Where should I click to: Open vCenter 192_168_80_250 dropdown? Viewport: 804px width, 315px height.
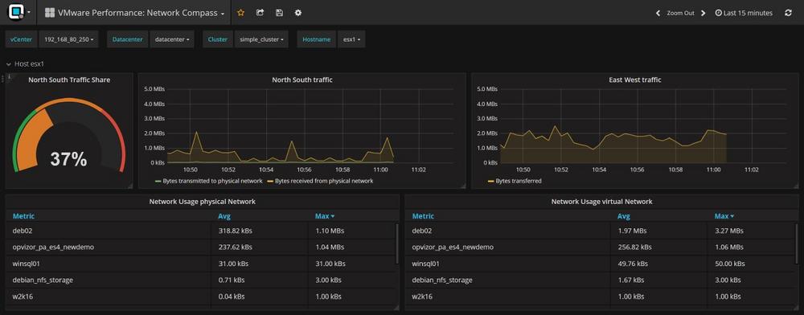pos(68,39)
